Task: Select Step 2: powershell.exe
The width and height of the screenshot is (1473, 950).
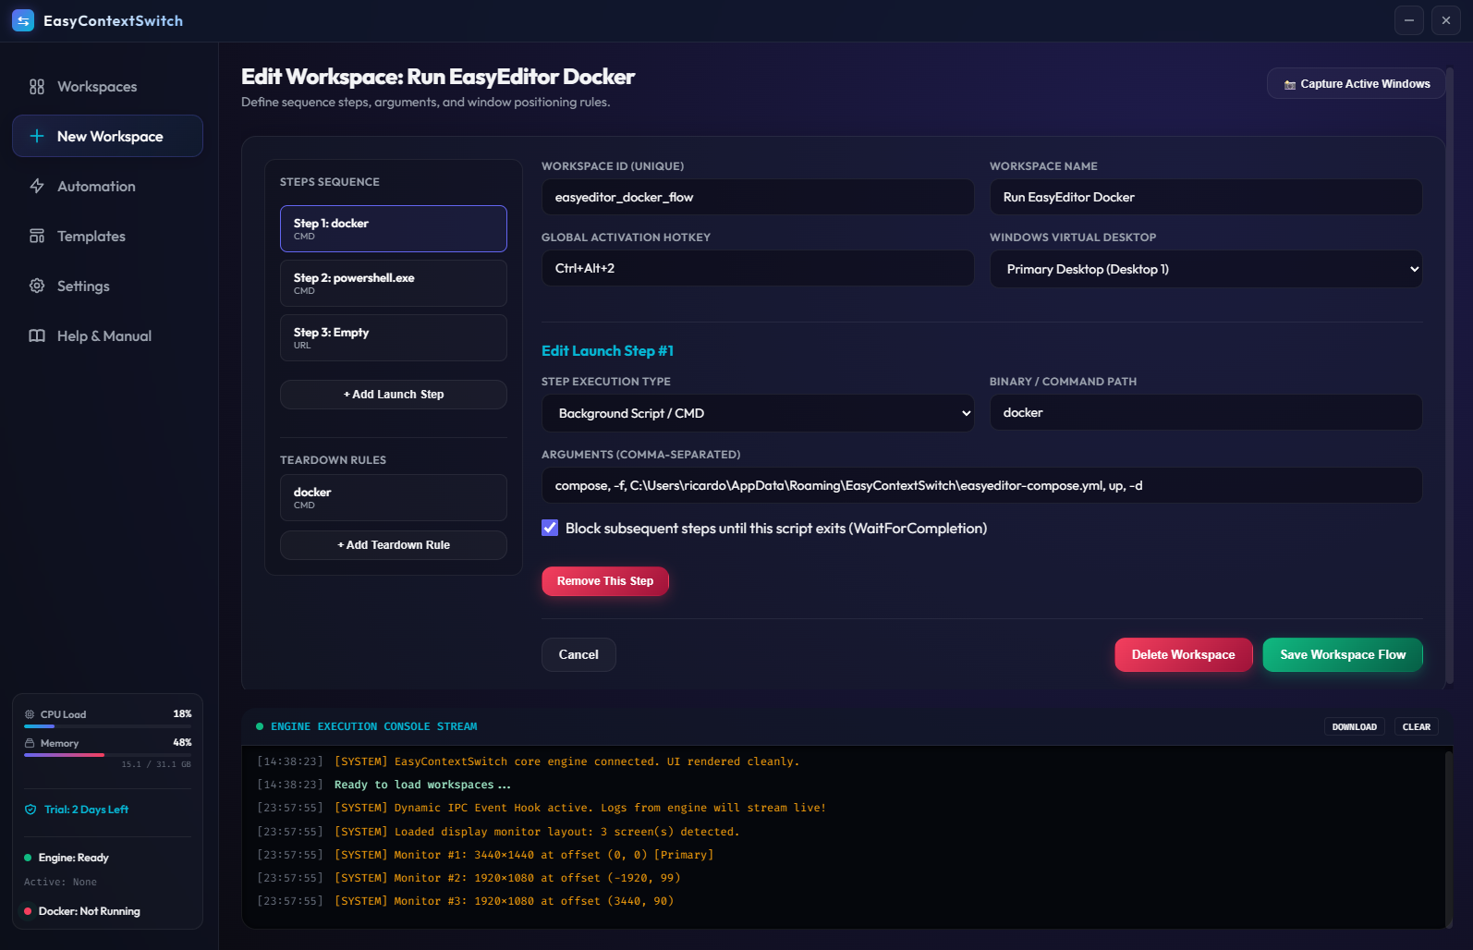Action: click(x=394, y=283)
